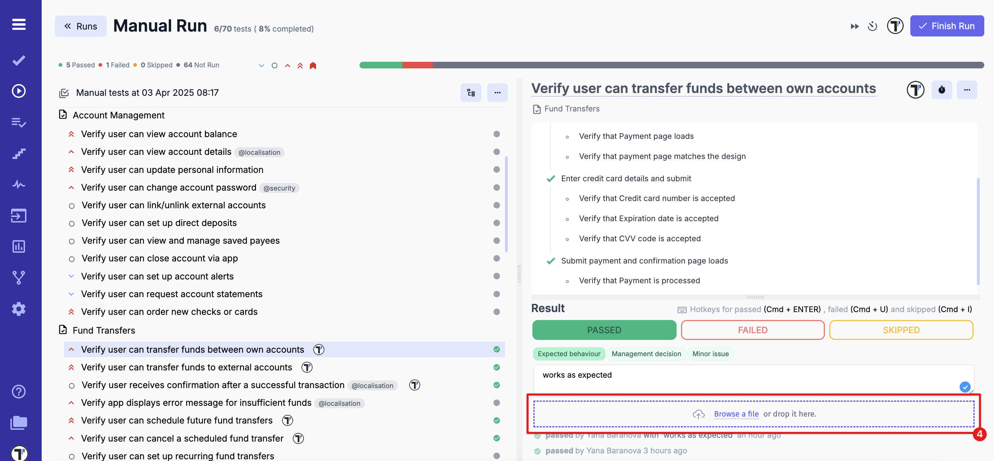Toggle tree view icon in test list
This screenshot has height=461, width=994.
pos(470,93)
